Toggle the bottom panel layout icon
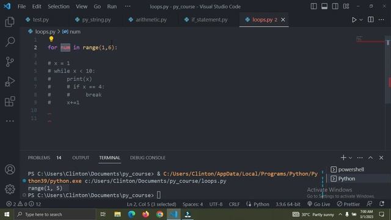 (x=324, y=6)
